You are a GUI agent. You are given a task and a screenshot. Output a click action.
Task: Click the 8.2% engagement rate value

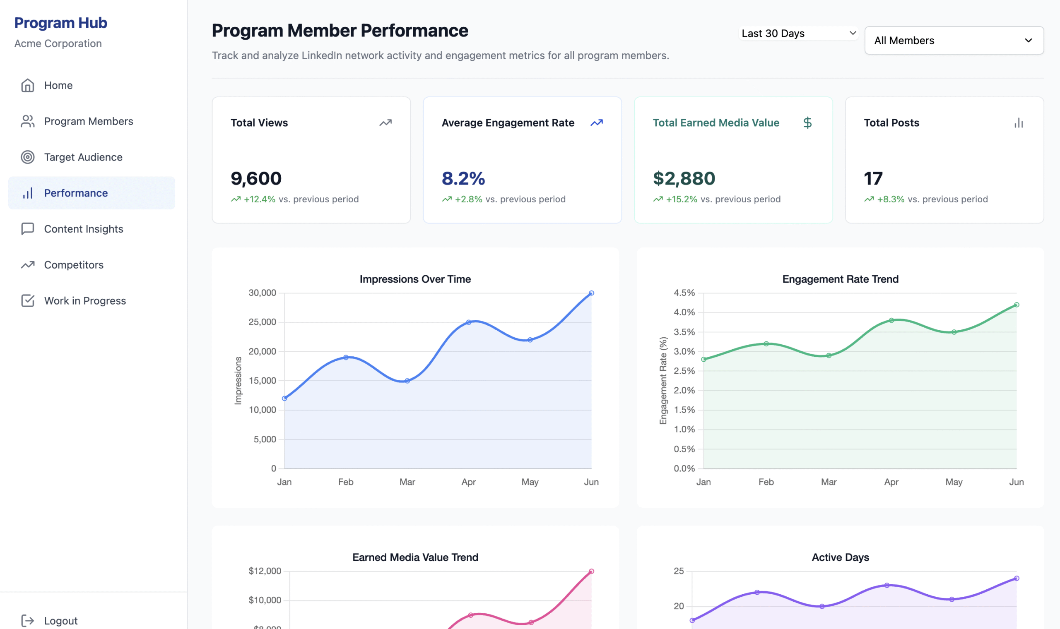tap(463, 178)
